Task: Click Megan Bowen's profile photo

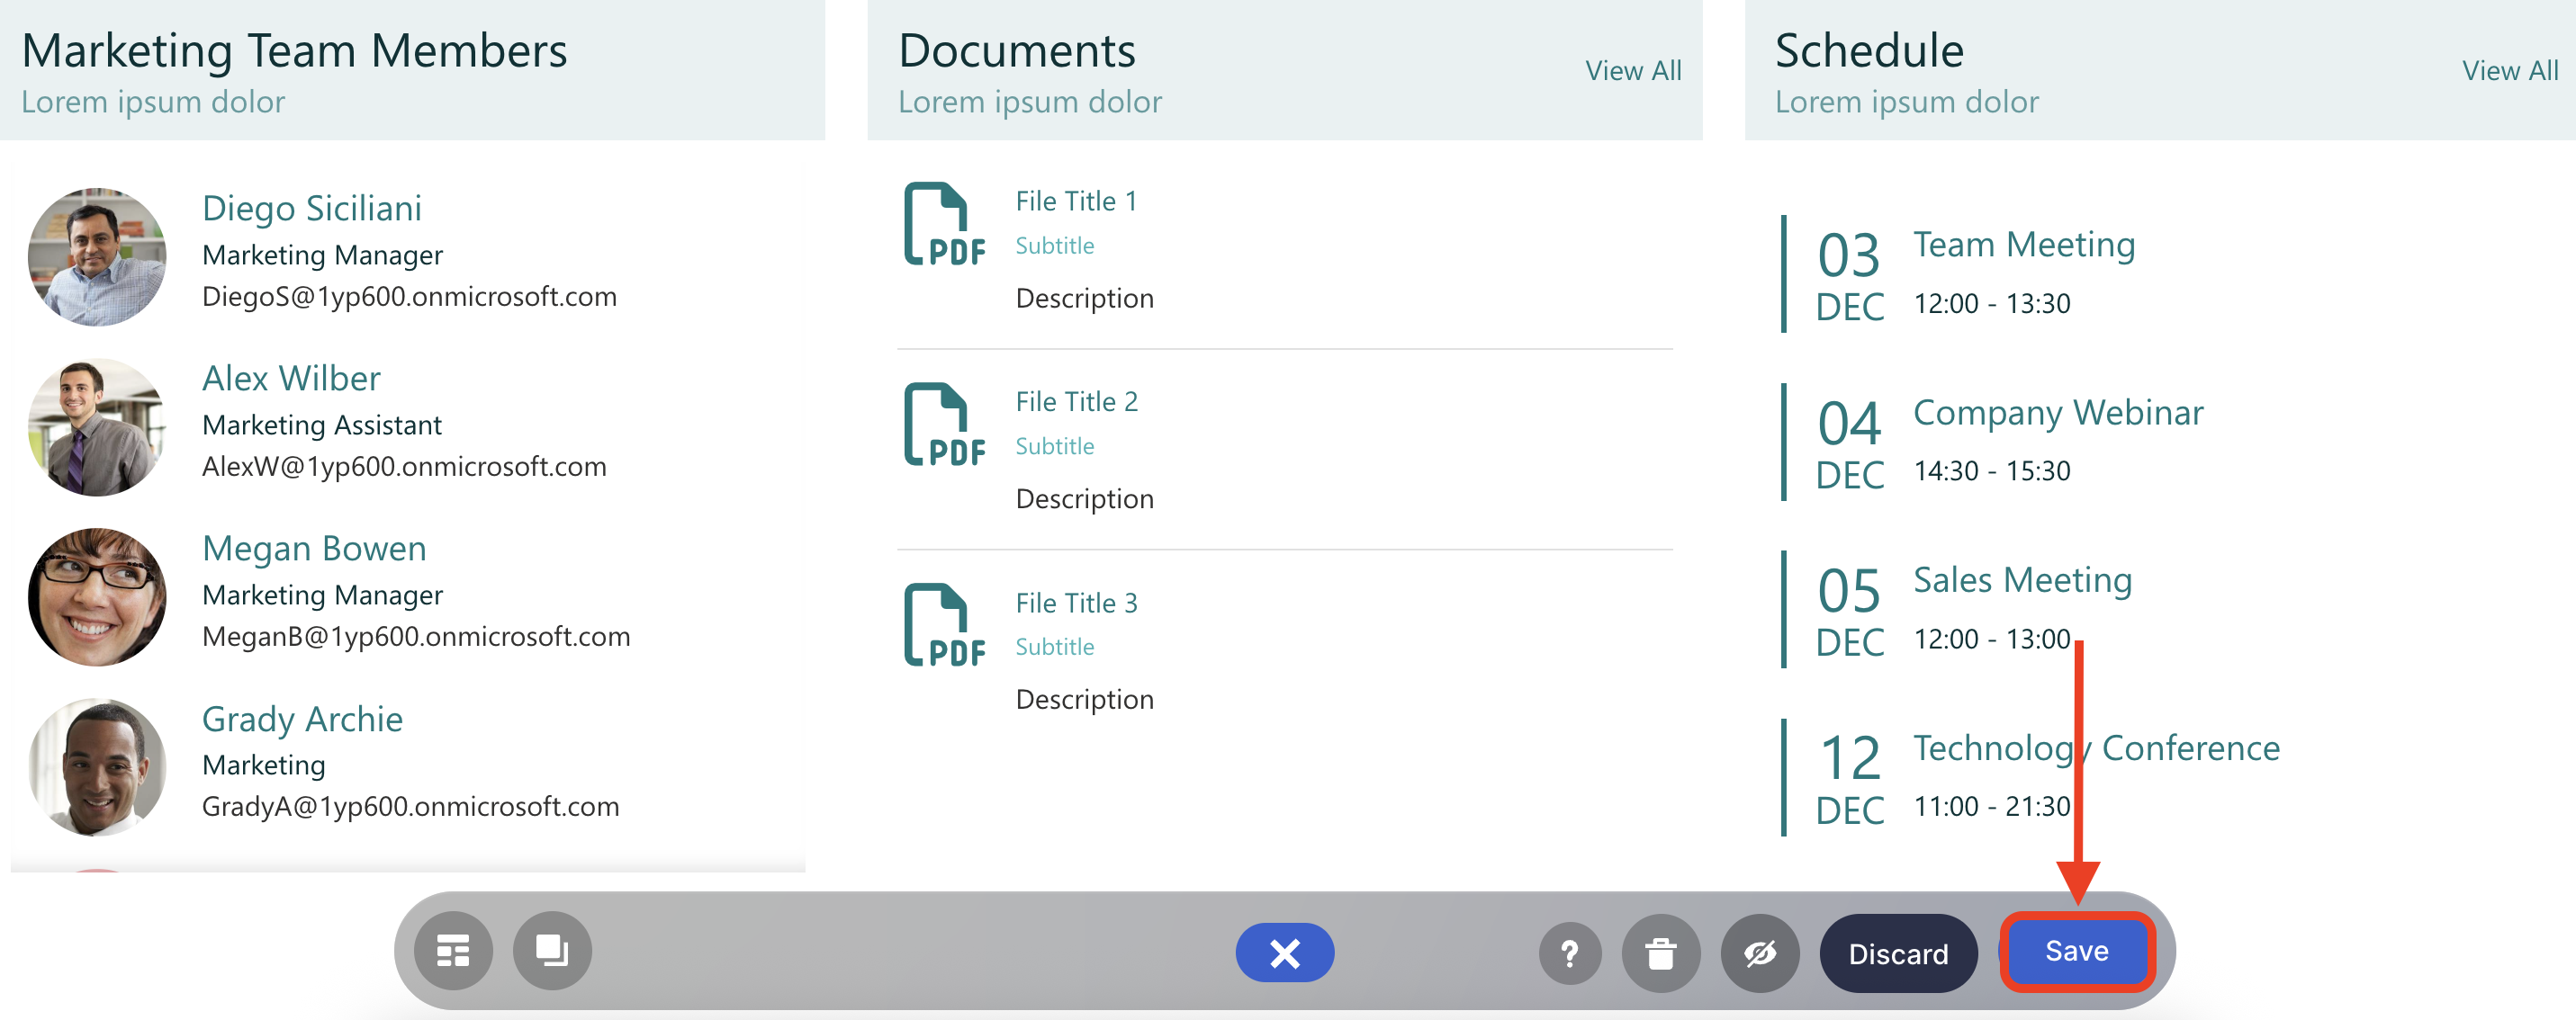Action: (97, 597)
